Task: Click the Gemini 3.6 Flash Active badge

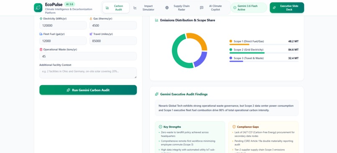Action: click(249, 8)
